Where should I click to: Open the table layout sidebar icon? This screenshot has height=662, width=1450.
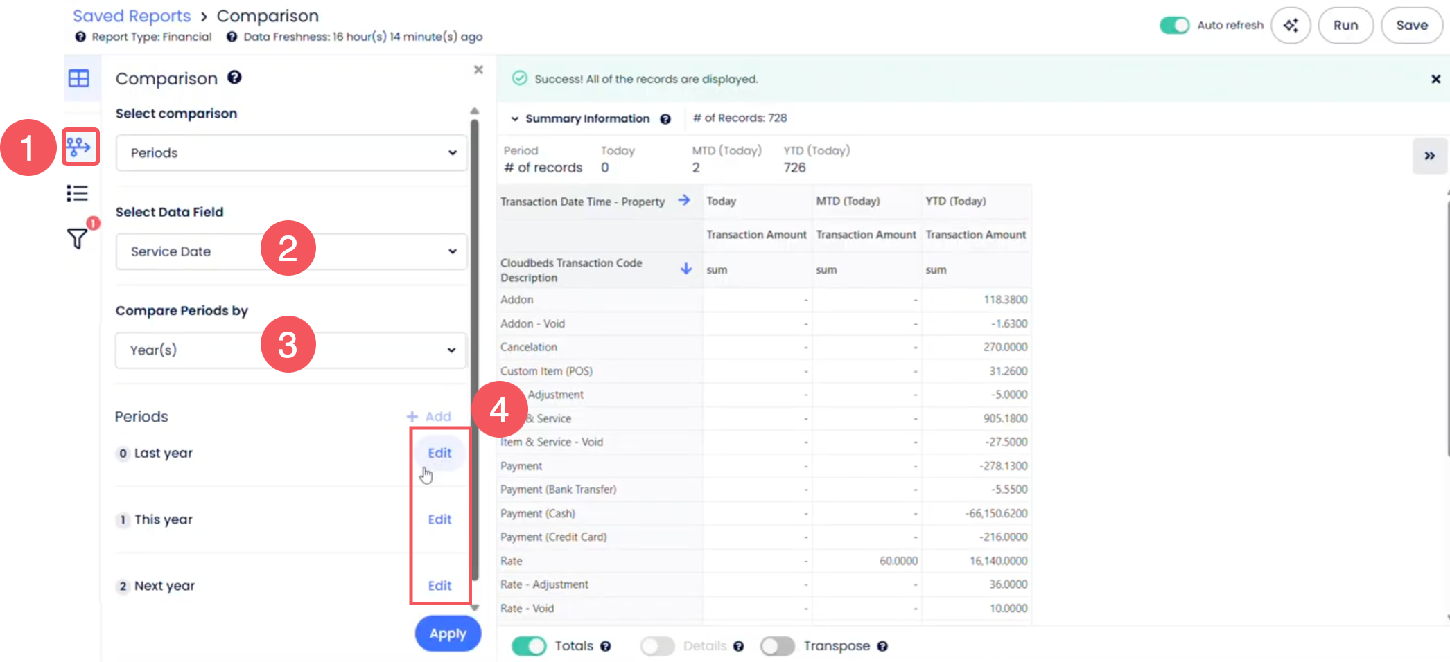79,78
